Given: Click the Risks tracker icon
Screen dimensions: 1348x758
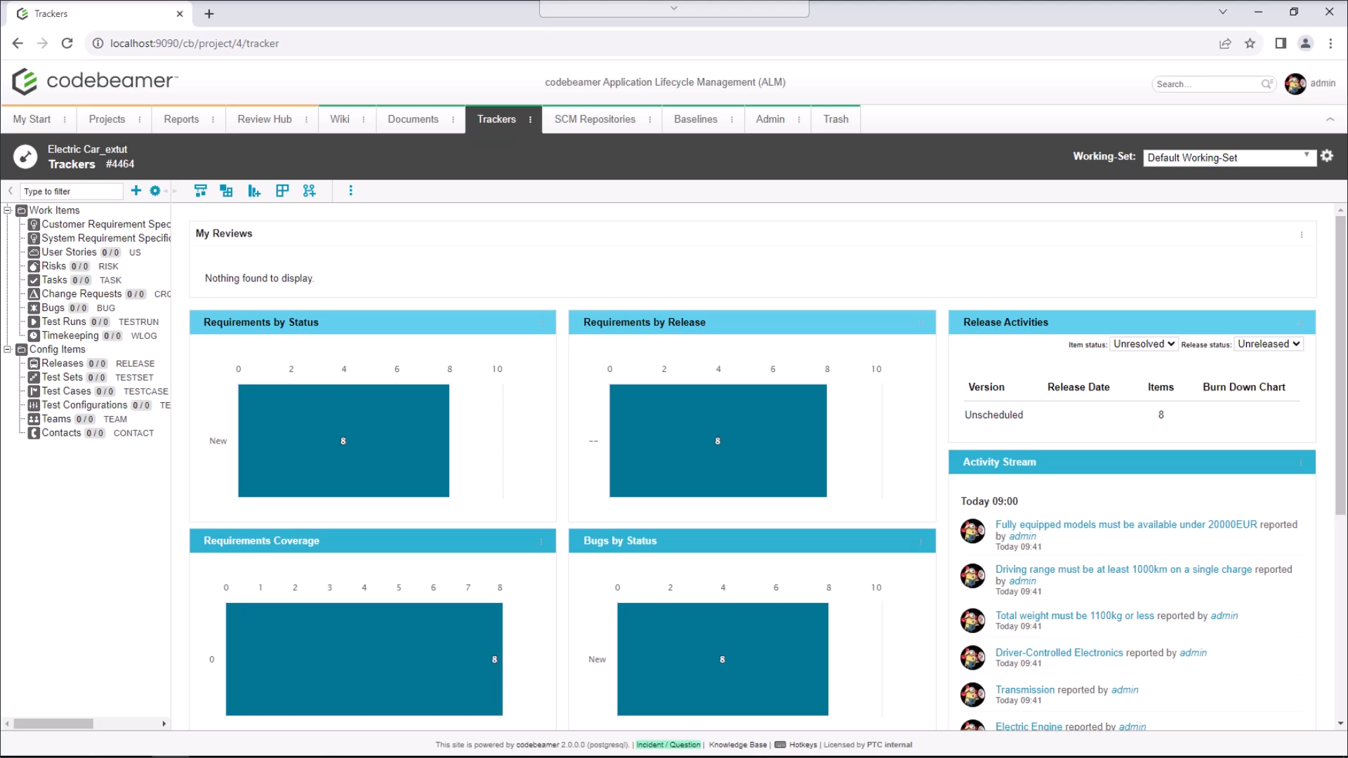Looking at the screenshot, I should pos(34,266).
